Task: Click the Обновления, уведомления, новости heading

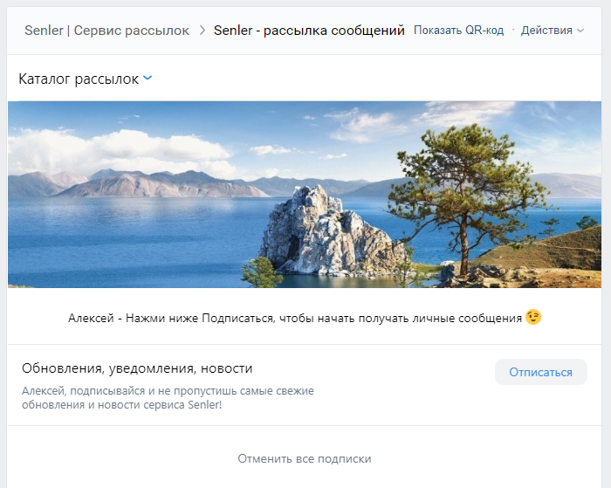Action: [137, 368]
